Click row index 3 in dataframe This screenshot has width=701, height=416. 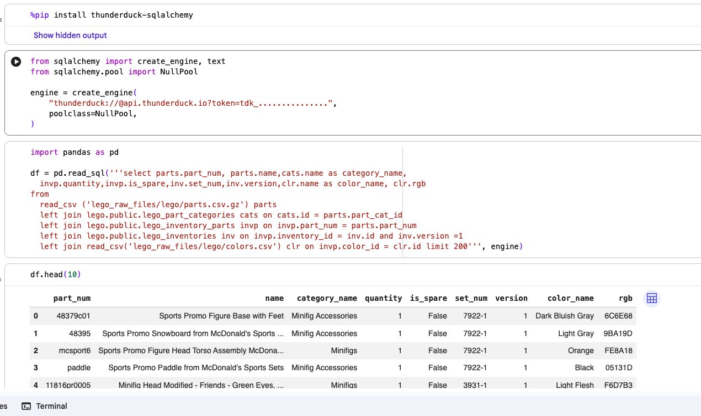pos(36,368)
